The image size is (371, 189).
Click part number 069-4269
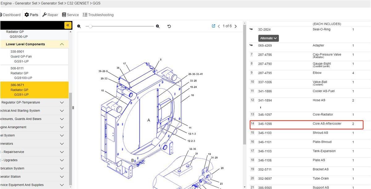pos(265,46)
